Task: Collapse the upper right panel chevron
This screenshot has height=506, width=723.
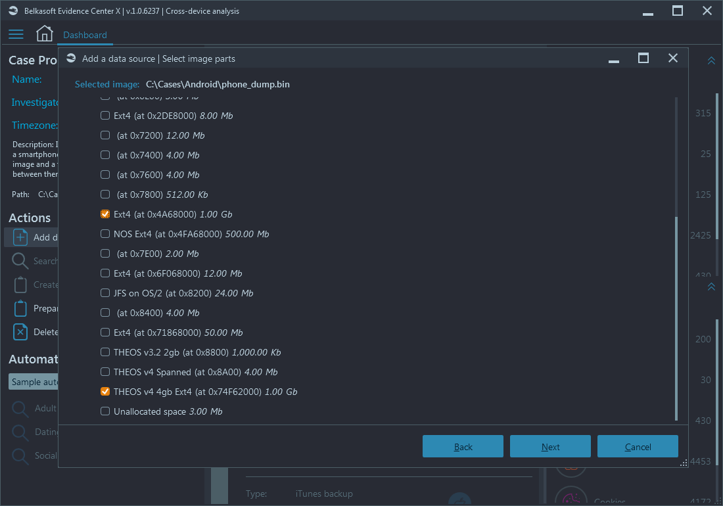Action: tap(711, 61)
